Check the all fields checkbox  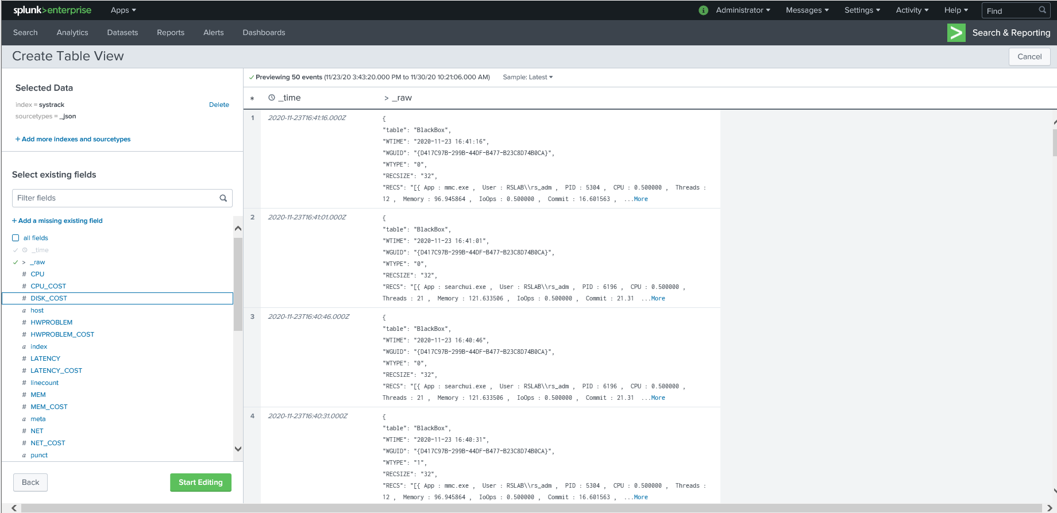16,238
